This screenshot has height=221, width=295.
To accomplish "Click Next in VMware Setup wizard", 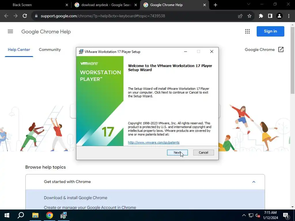I will (177, 153).
